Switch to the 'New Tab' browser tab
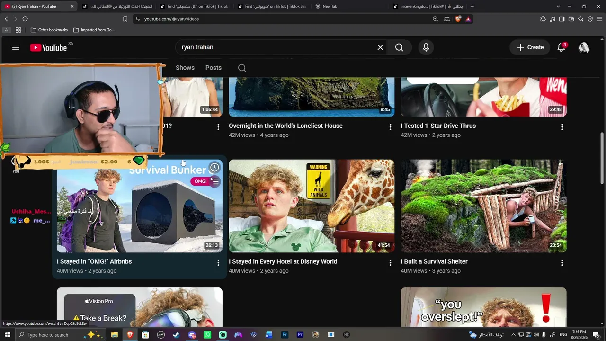Screen dimensions: 606x341 tap(350, 6)
